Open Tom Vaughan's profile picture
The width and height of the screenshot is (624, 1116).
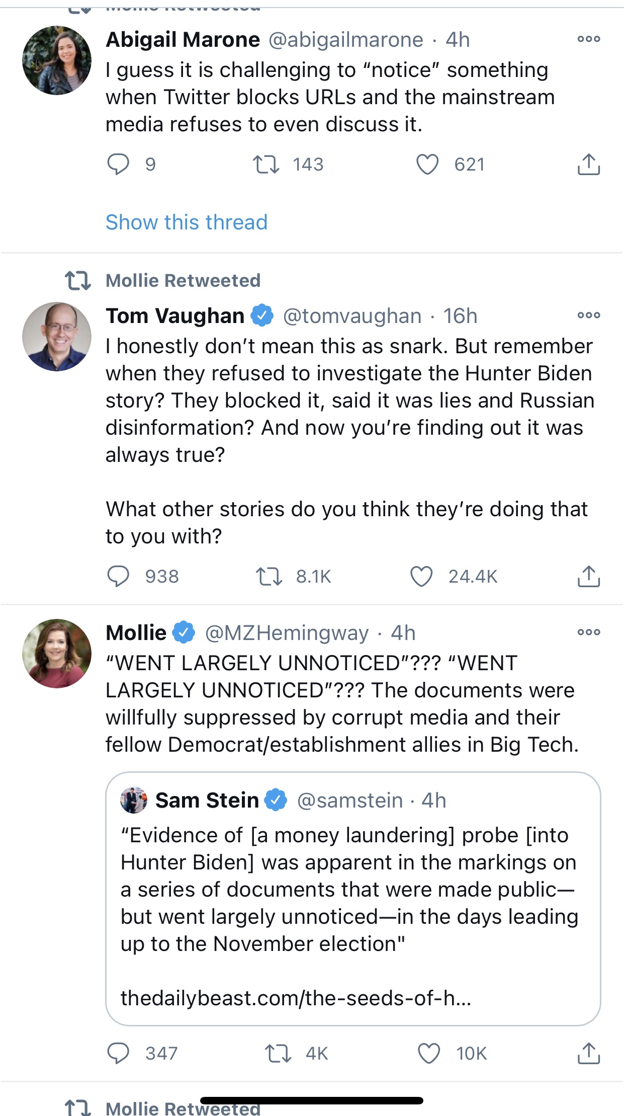(57, 337)
